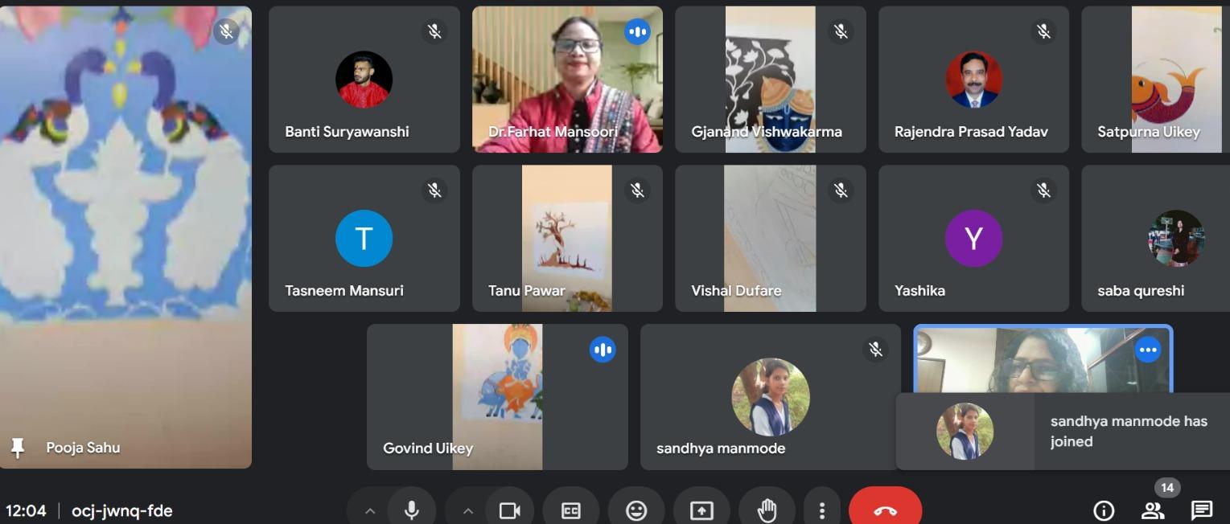Screen dimensions: 1230x524
Task: Click muted mic icon on Pooja Sahu's tile
Action: tap(226, 31)
